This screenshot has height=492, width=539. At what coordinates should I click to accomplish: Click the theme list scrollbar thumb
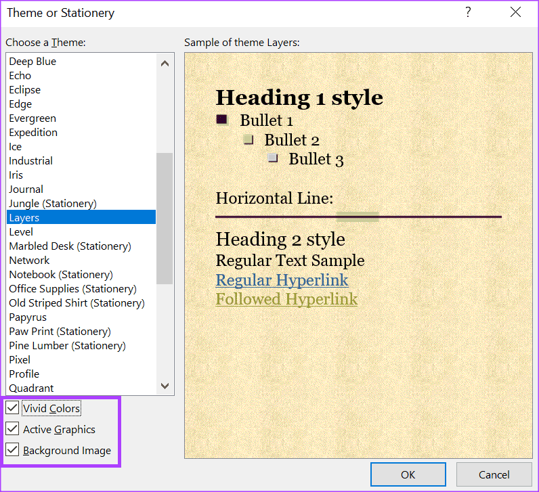pos(165,219)
